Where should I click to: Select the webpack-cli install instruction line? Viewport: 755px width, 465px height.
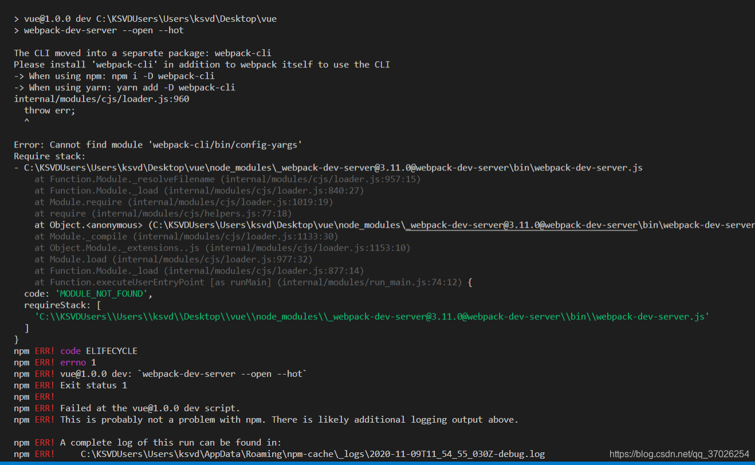click(200, 64)
